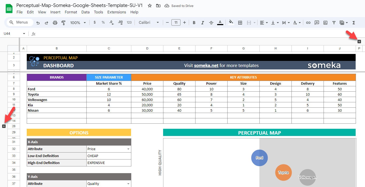Toggle strikethrough formatting
The width and height of the screenshot is (365, 187).
pos(211,23)
